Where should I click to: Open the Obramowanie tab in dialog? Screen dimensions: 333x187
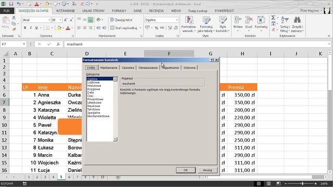coord(148,68)
